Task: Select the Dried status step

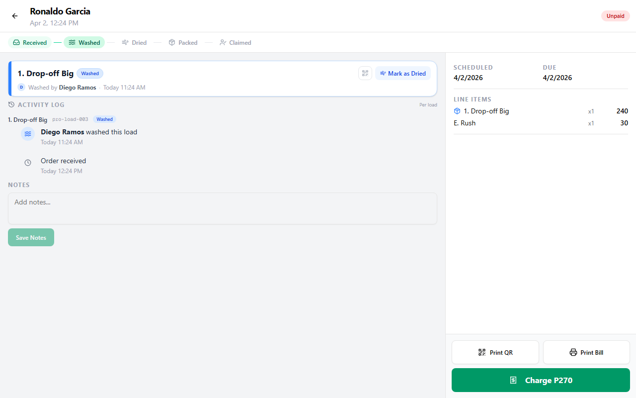Action: 134,43
